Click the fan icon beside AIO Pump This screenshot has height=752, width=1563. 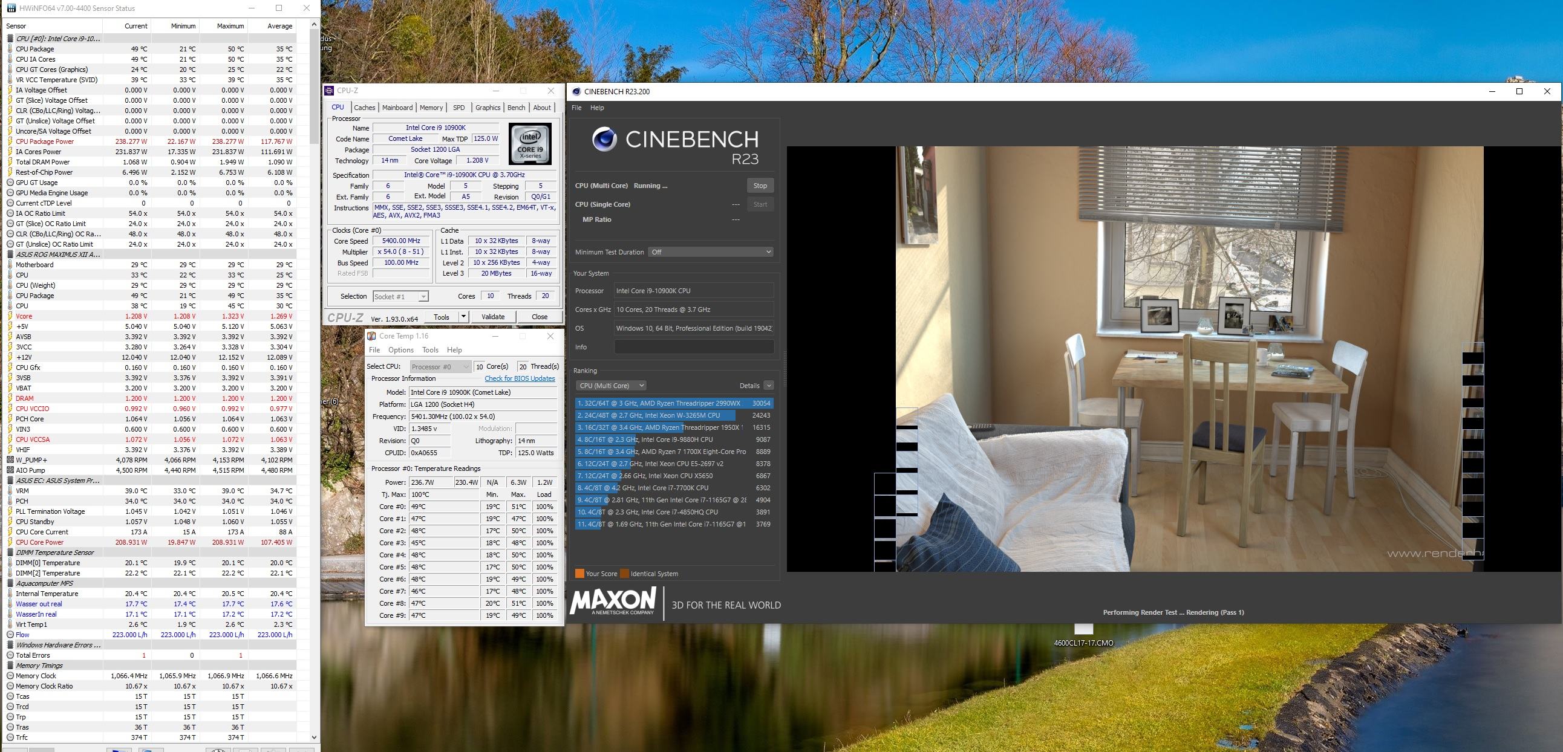click(x=10, y=471)
